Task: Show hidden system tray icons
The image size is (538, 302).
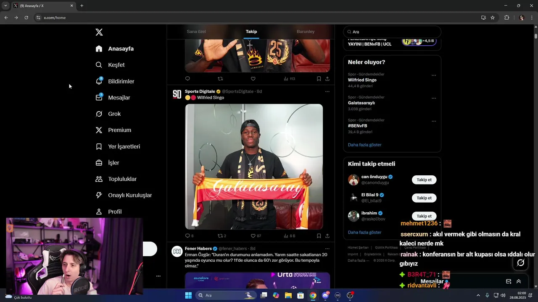Action: point(478,295)
